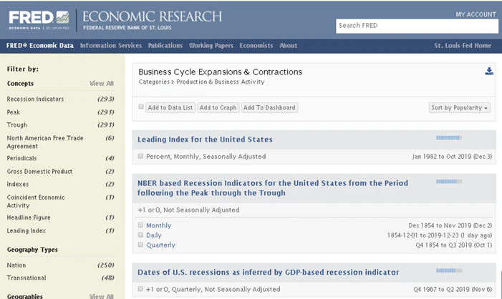
Task: Check the Percent, Monthly, Seasonally Adjusted box
Action: coord(140,156)
